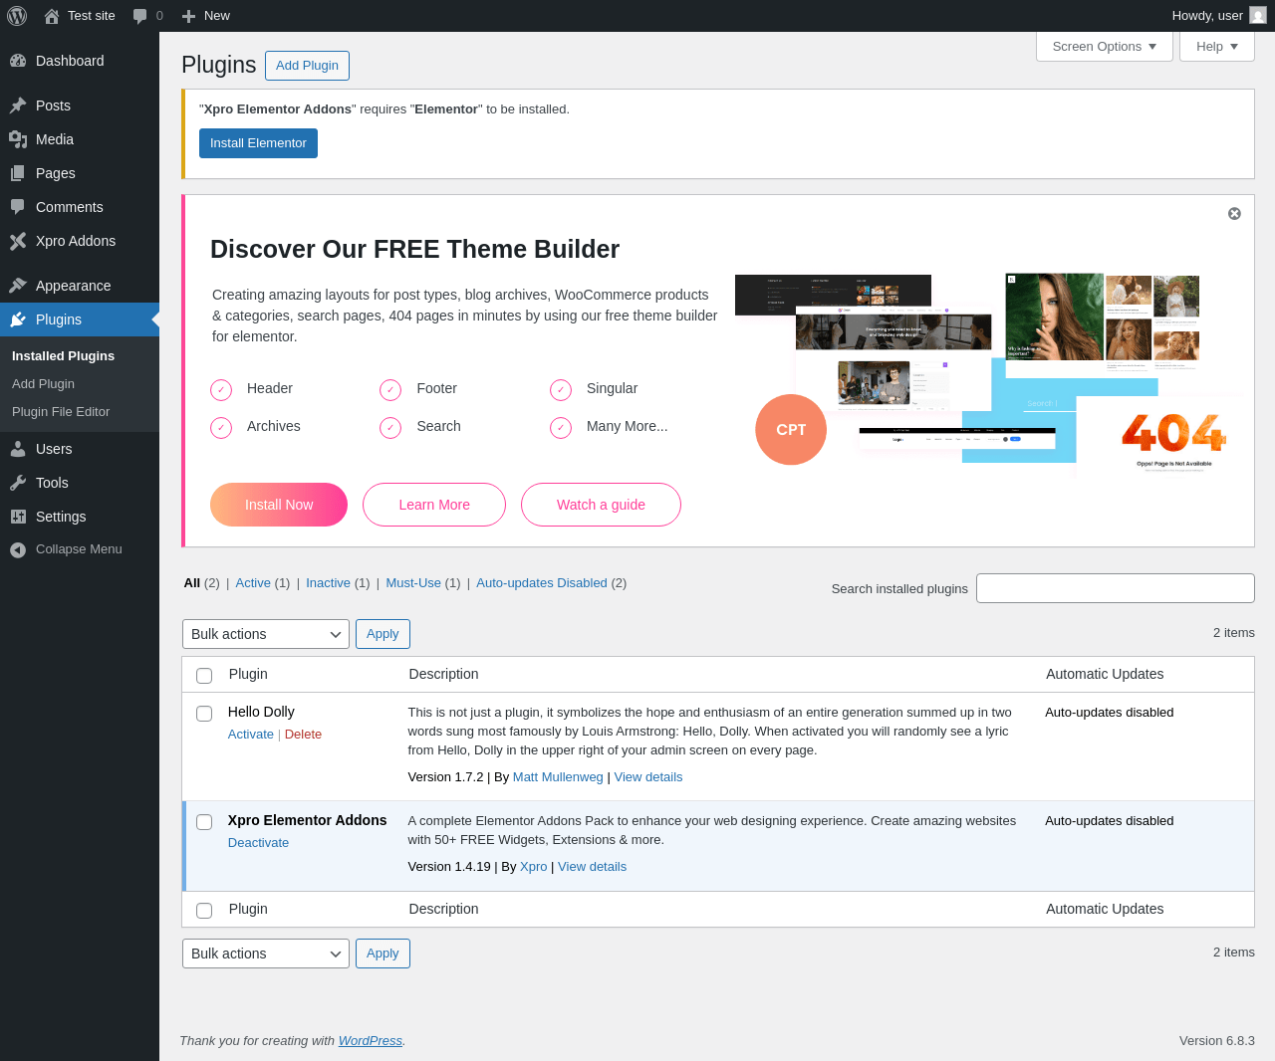Screen dimensions: 1275x1061
Task: Click Watch a guide button
Action: [601, 505]
